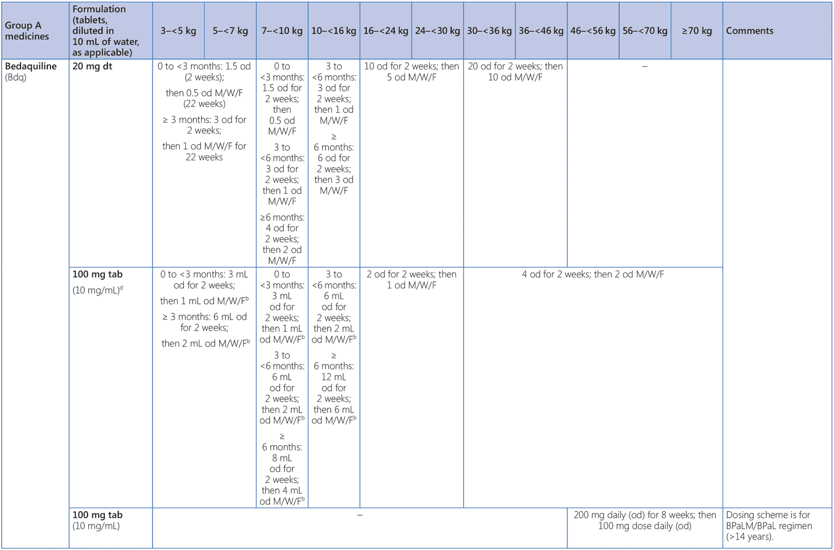Click the '≥70 kg' column header
The image size is (834, 550).
697,31
